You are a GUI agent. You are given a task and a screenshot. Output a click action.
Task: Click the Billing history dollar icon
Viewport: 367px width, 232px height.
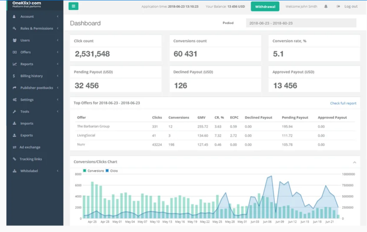14,76
